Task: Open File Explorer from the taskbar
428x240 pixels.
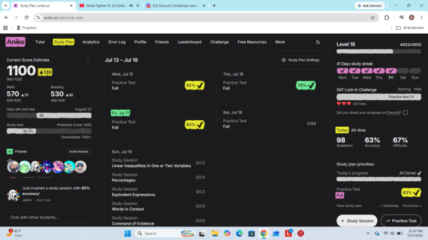Action: point(215,233)
